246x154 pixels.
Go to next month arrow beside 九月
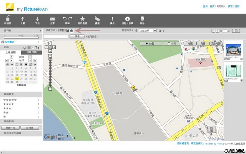(x=30, y=60)
